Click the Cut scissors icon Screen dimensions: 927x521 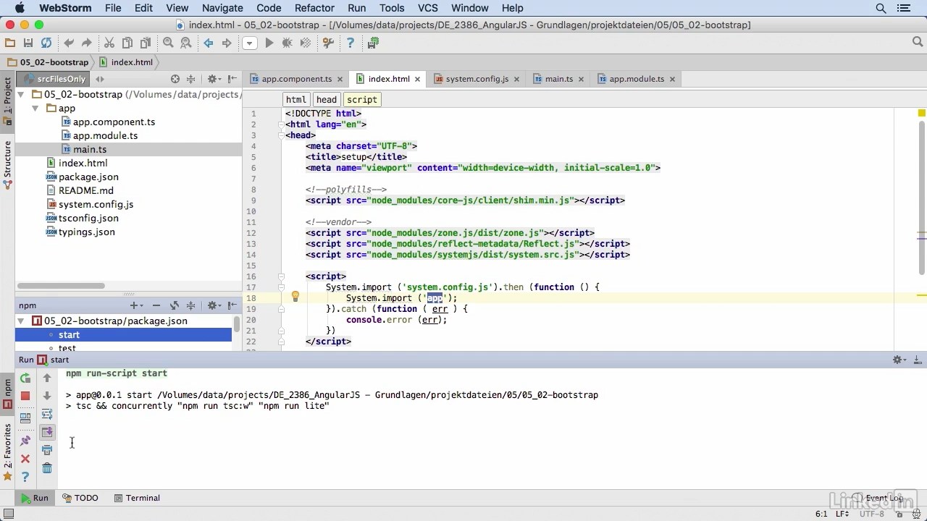click(x=109, y=43)
